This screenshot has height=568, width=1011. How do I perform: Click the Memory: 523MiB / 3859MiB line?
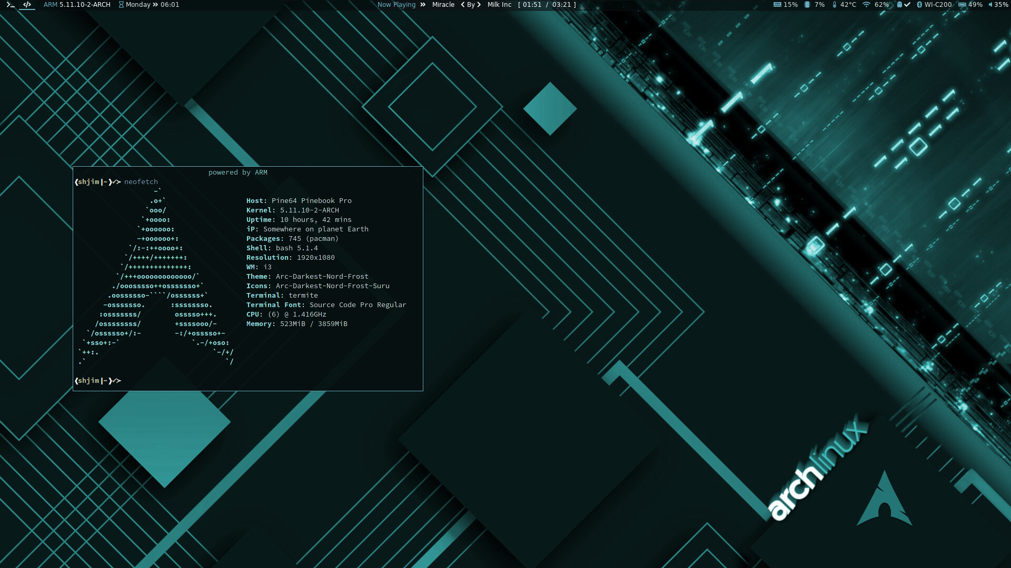(x=297, y=324)
